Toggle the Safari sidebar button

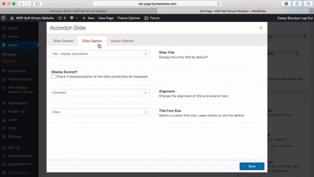(x=38, y=3)
